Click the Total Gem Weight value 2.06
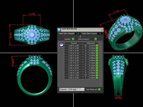This screenshot has width=143, height=107. (78, 34)
